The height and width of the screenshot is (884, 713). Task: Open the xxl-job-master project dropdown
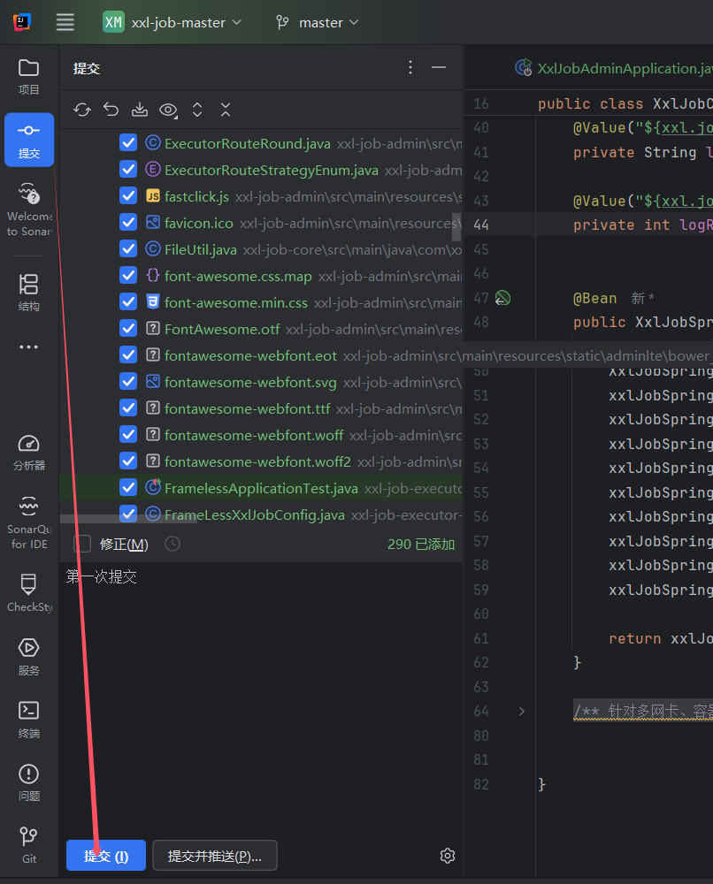point(172,23)
